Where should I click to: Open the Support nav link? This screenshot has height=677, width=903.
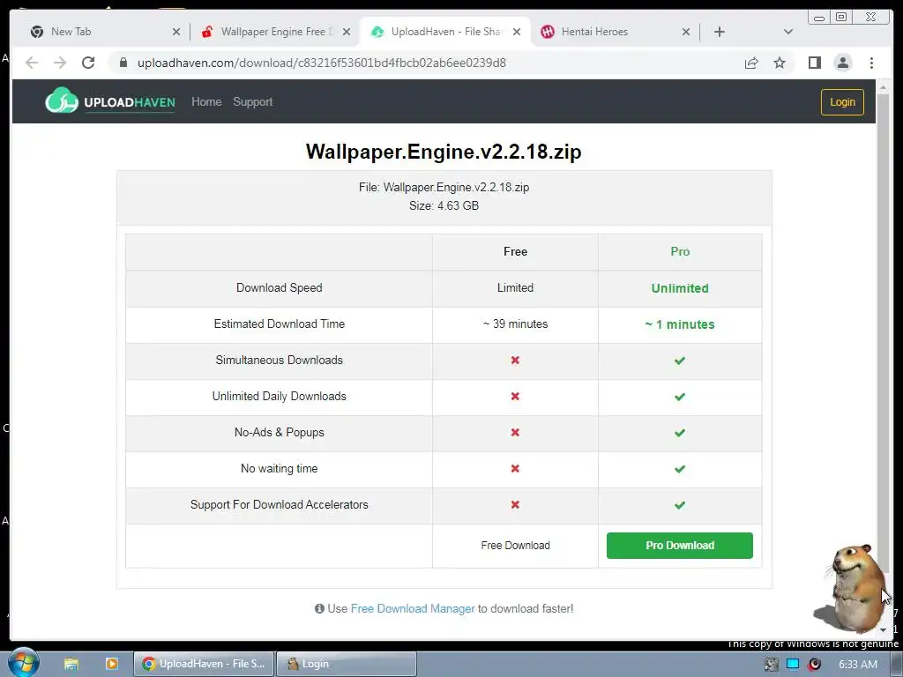[x=253, y=102]
